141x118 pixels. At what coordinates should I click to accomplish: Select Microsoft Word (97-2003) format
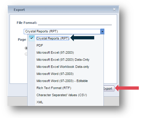[x=55, y=74]
